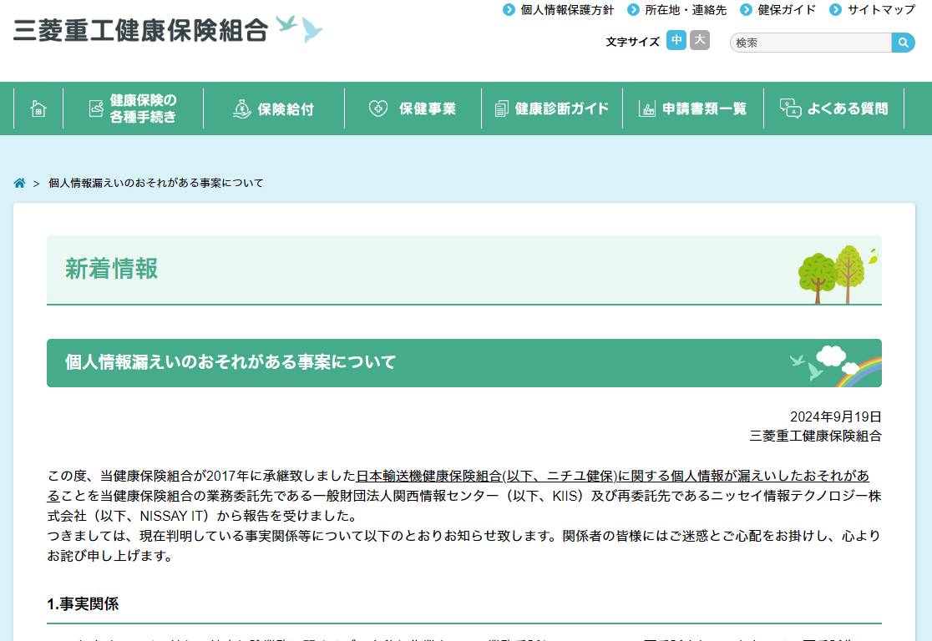The height and width of the screenshot is (641, 932).
Task: Set text size to 中
Action: [676, 40]
